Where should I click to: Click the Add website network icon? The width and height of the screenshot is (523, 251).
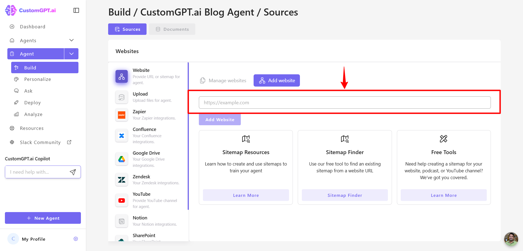[x=262, y=81]
